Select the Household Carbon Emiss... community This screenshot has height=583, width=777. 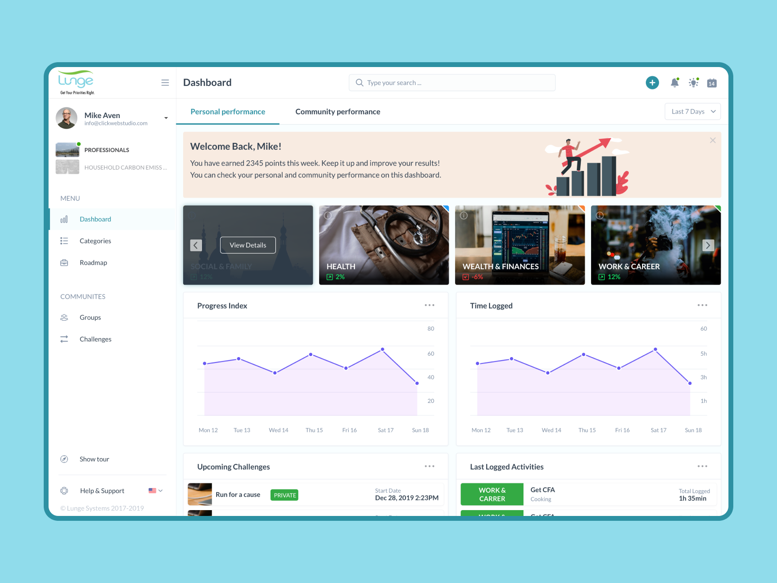125,168
